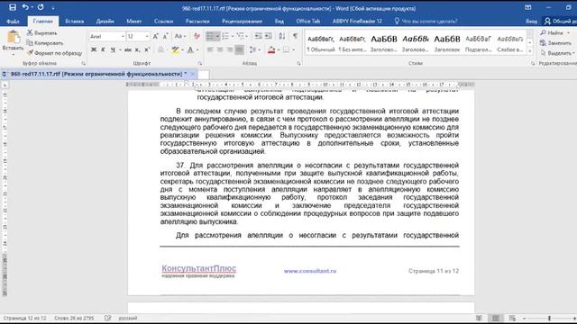Click the zoom slider handle

(549, 318)
